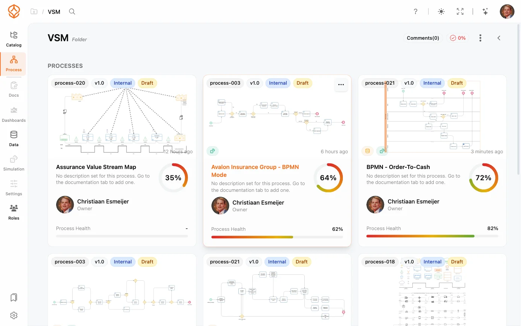
Task: Open the VSM folder kebab menu
Action: point(480,38)
